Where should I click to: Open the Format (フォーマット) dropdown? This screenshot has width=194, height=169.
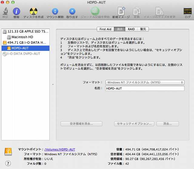[x=145, y=82]
